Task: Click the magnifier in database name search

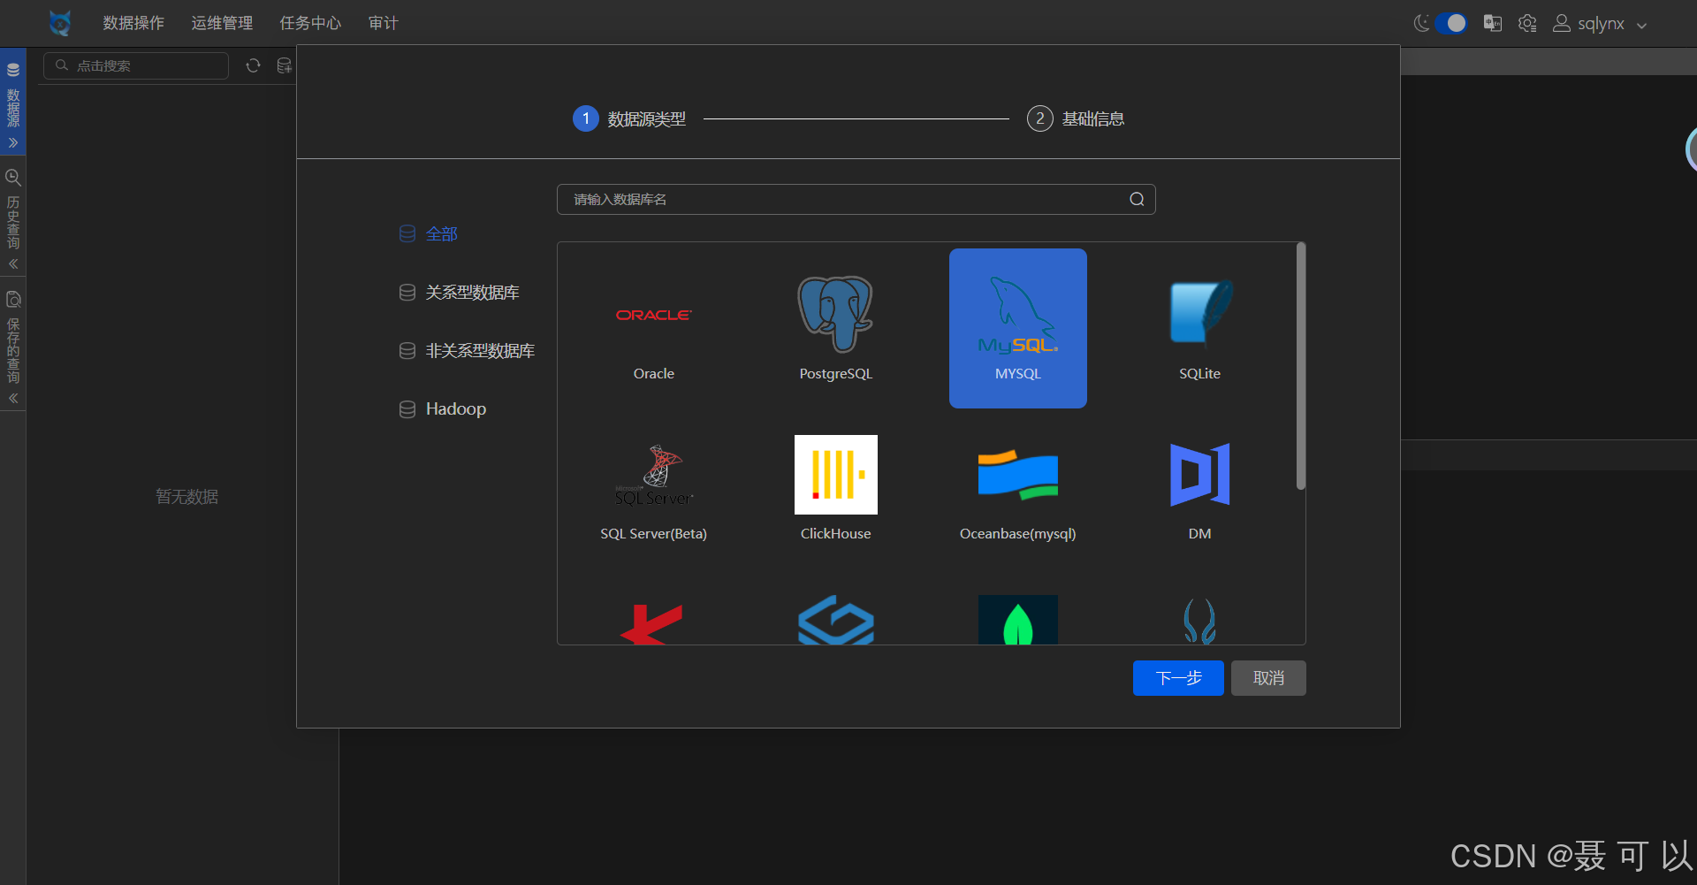Action: (x=1137, y=200)
